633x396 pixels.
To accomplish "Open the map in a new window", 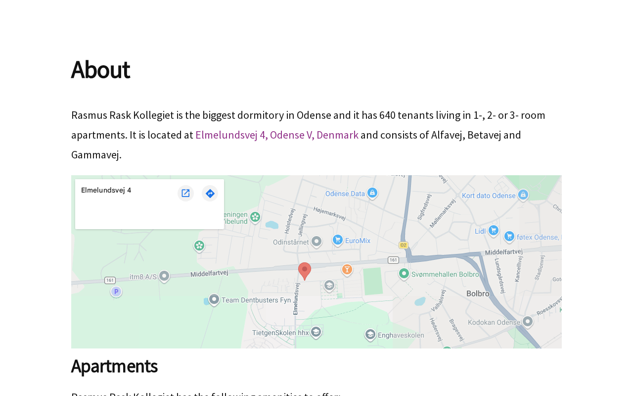I will (185, 193).
